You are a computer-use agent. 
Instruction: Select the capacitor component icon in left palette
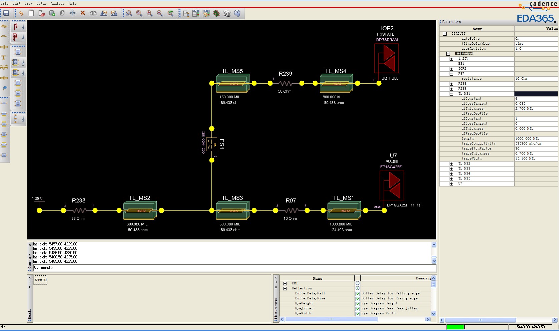pos(4,47)
